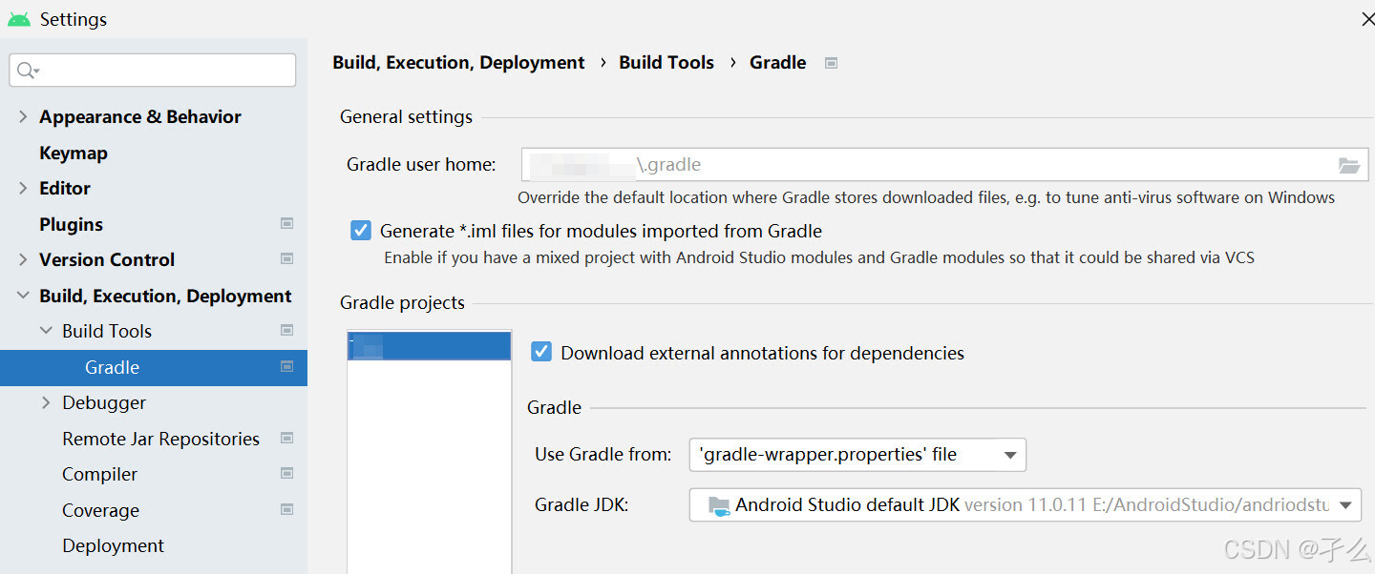The width and height of the screenshot is (1375, 574).
Task: Open Coverage settings page
Action: coord(100,510)
